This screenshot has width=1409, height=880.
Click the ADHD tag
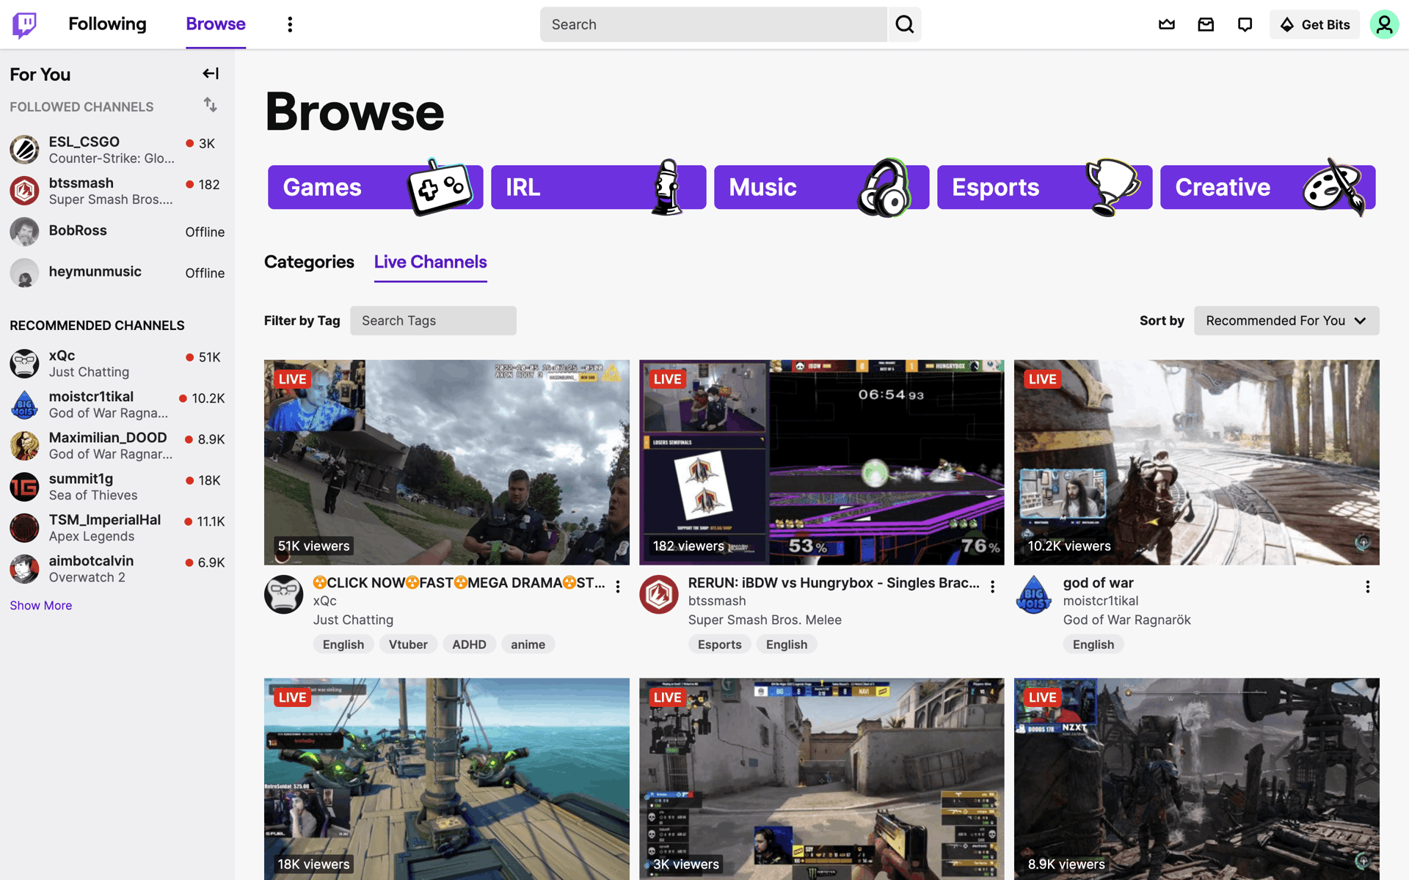[x=469, y=645]
